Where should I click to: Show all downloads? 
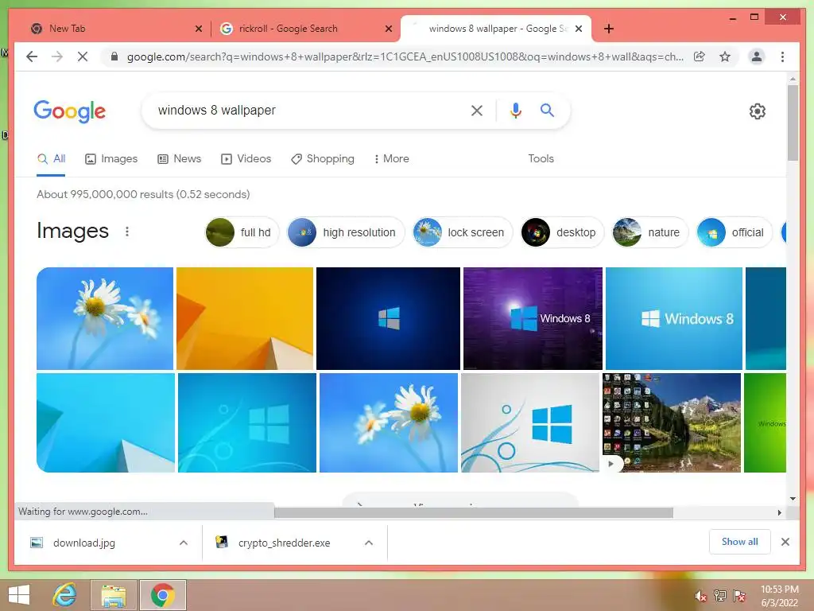tap(740, 542)
